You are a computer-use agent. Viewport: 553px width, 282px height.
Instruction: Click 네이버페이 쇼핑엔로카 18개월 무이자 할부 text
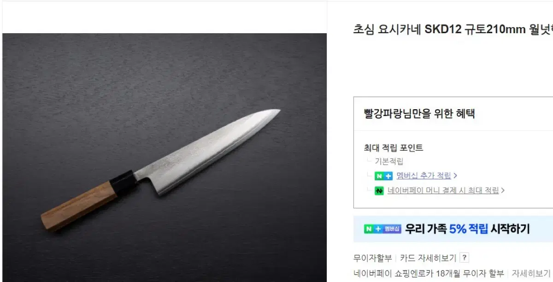(x=429, y=273)
